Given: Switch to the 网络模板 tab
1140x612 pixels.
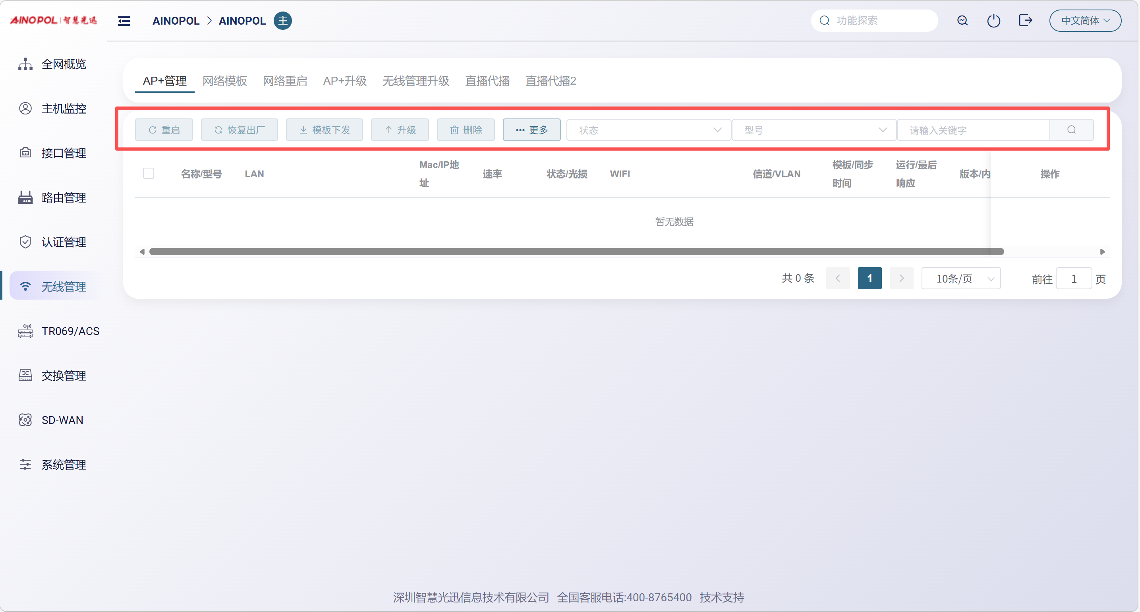Looking at the screenshot, I should click(224, 81).
